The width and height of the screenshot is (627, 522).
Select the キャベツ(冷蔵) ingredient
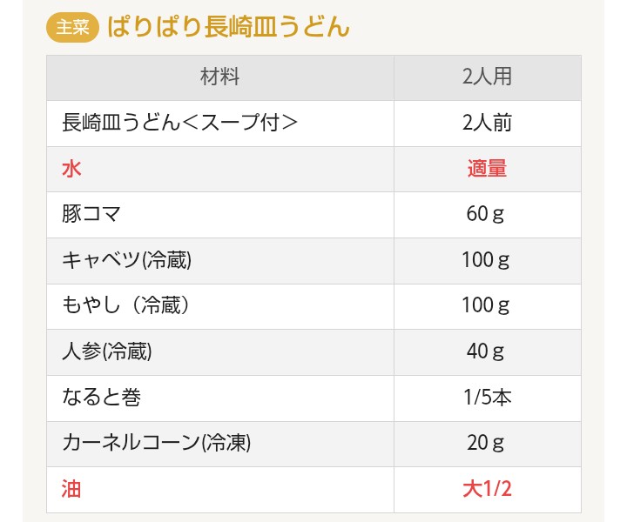click(126, 260)
